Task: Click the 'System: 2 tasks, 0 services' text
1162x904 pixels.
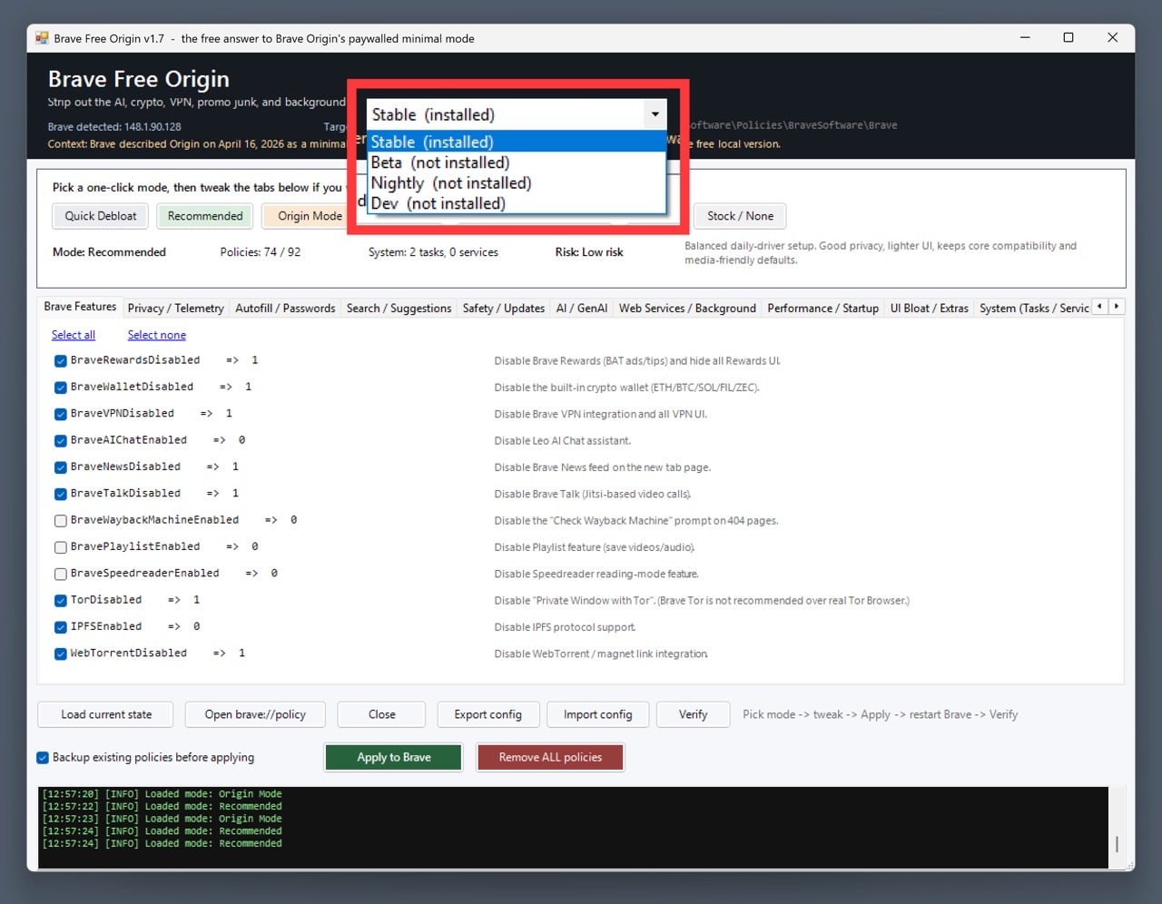Action: click(x=433, y=252)
